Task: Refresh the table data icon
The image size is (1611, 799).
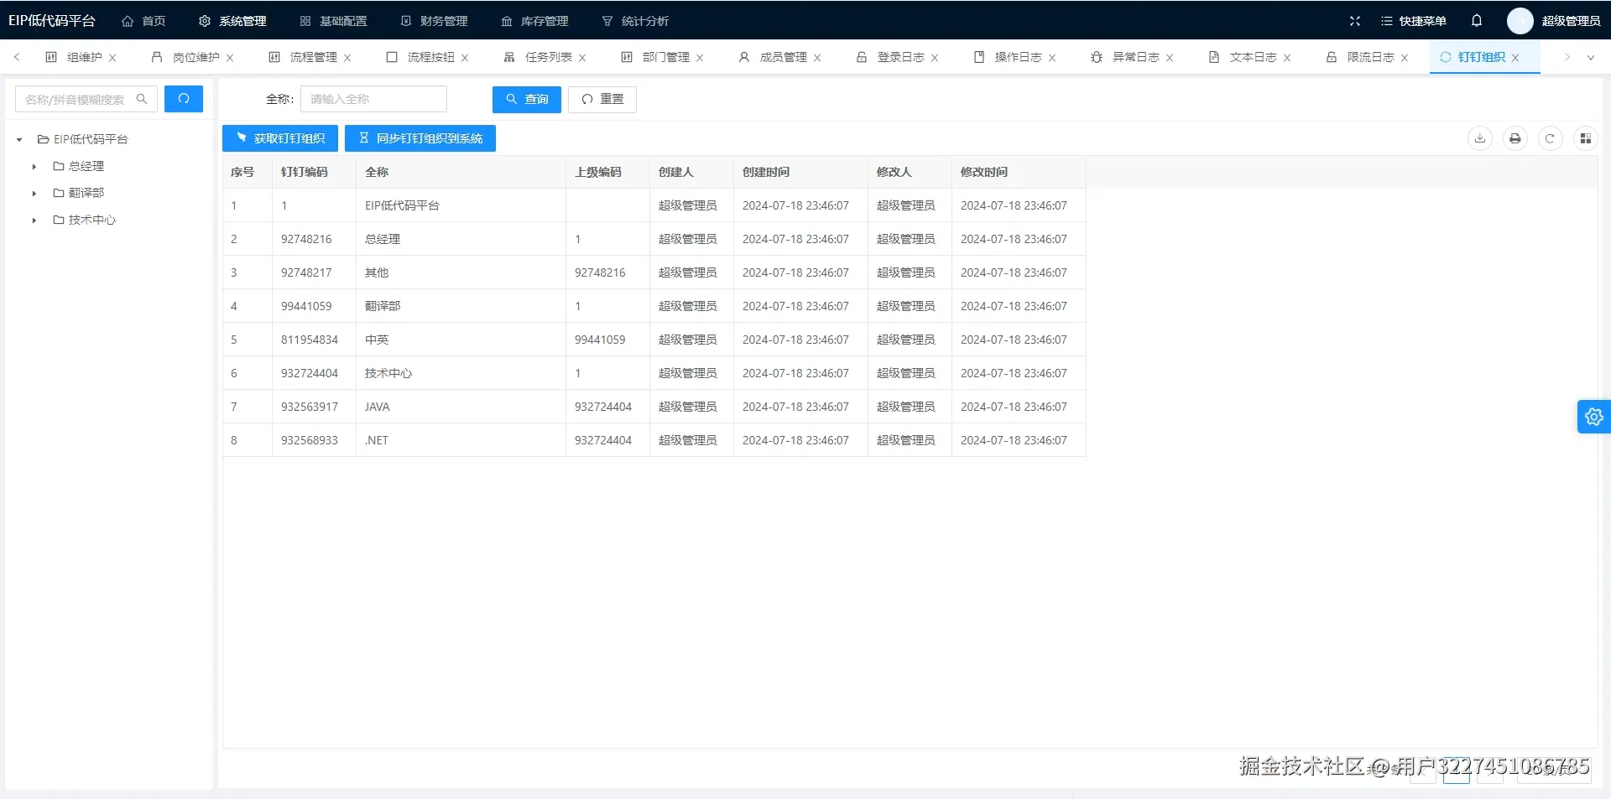Action: [1551, 138]
